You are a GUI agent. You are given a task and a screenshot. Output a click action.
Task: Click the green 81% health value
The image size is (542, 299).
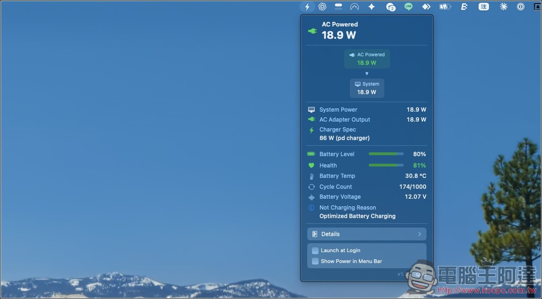pyautogui.click(x=419, y=166)
